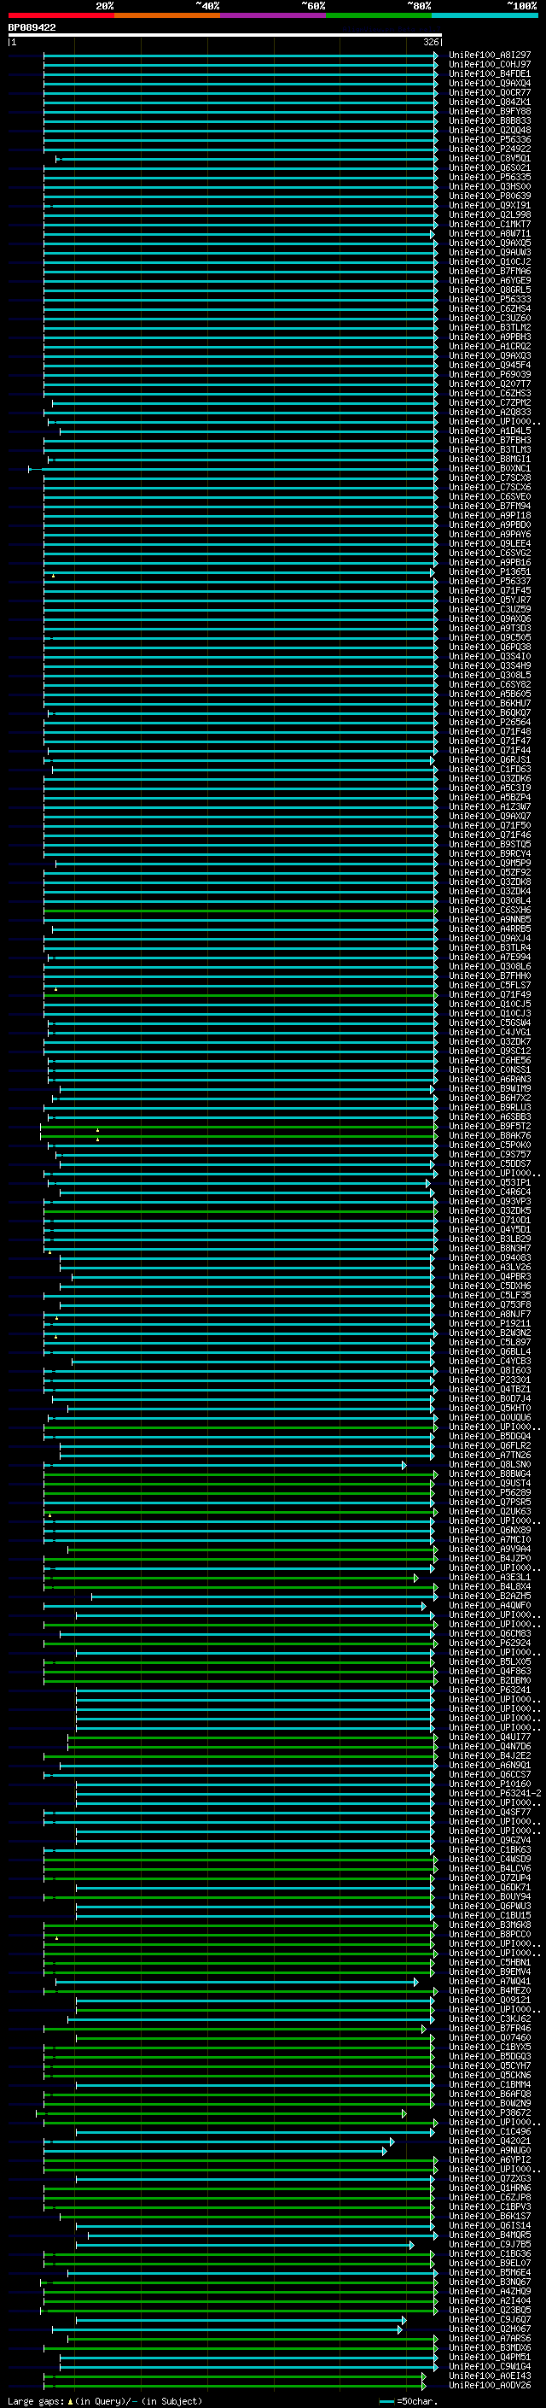Open hit UniRef100_A7ARS6

pyautogui.click(x=490, y=2338)
